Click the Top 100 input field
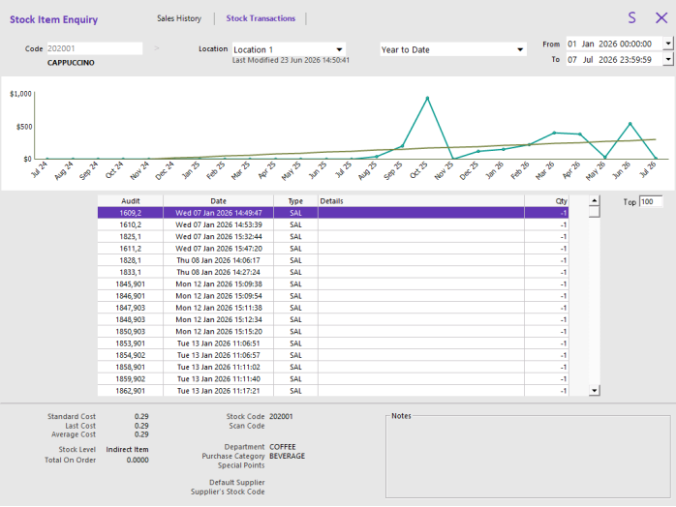The width and height of the screenshot is (676, 507). click(x=651, y=201)
